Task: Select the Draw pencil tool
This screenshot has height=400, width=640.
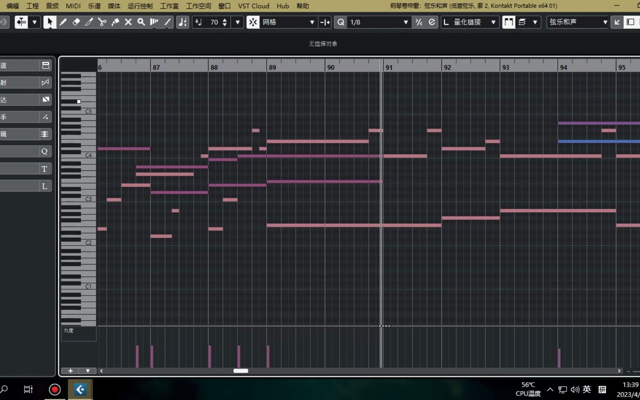Action: [63, 22]
